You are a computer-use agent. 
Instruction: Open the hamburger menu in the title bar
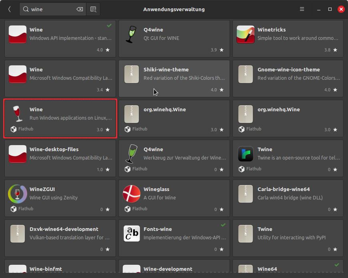tap(302, 9)
